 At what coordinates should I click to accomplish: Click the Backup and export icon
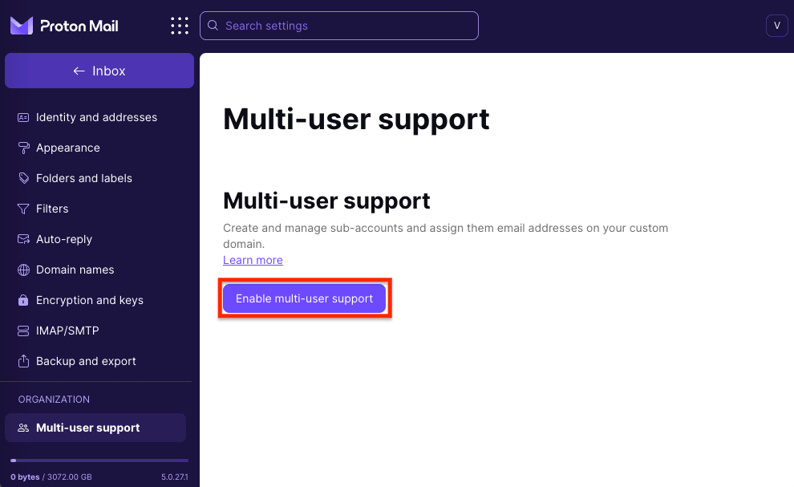click(23, 361)
